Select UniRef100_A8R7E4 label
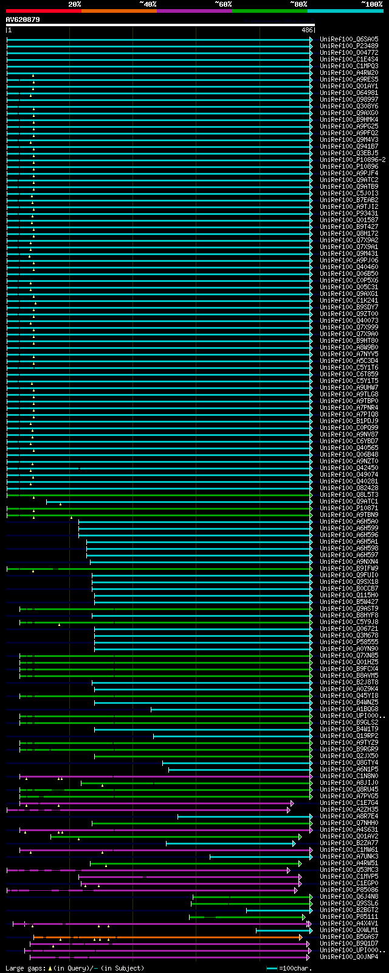The height and width of the screenshot is (973, 389). [349, 816]
